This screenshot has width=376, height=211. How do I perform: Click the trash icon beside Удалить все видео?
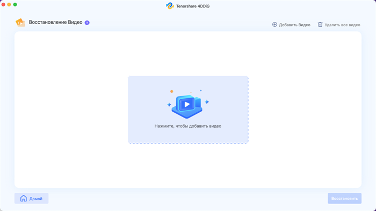(x=320, y=25)
